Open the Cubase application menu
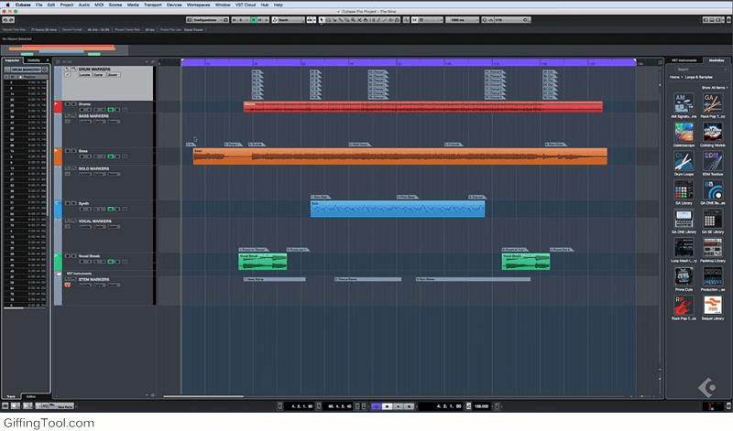733x431 pixels. (x=22, y=5)
